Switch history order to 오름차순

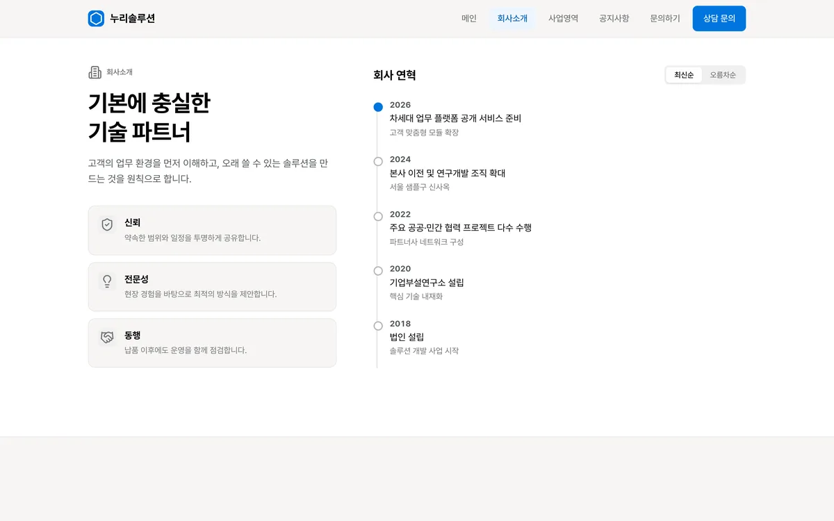coord(723,75)
